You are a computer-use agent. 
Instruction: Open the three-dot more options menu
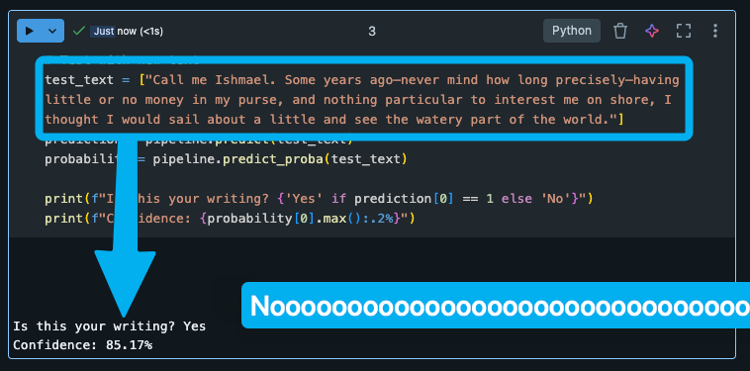pos(715,31)
